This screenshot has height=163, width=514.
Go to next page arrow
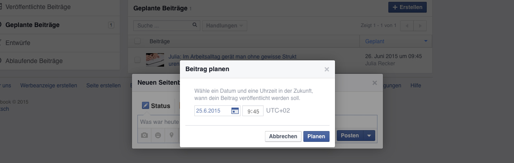[420, 26]
